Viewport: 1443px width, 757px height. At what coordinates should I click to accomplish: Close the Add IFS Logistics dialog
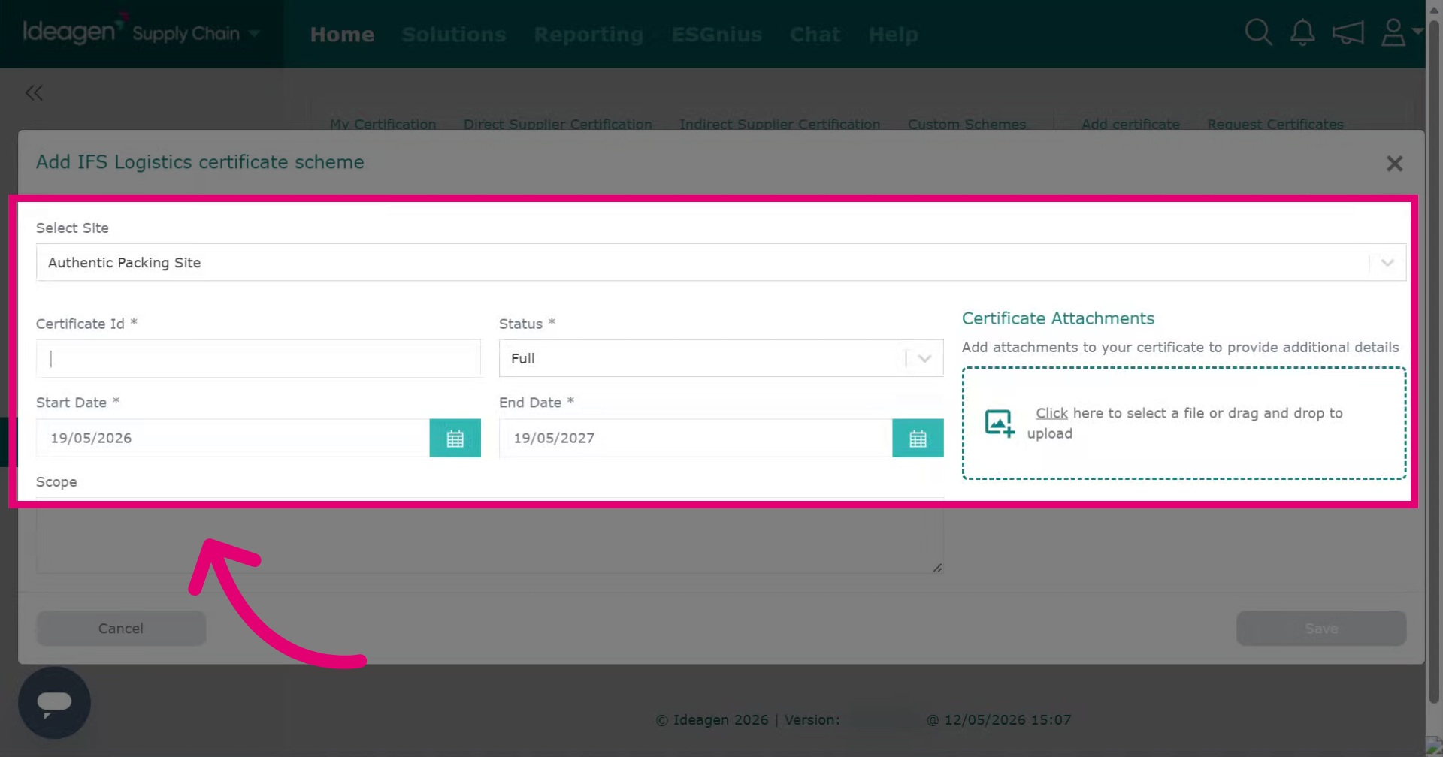[x=1395, y=164]
